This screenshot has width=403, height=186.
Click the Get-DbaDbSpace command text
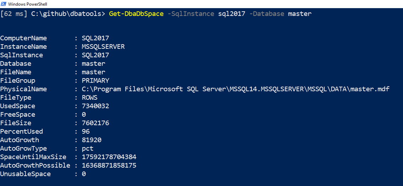tap(136, 14)
